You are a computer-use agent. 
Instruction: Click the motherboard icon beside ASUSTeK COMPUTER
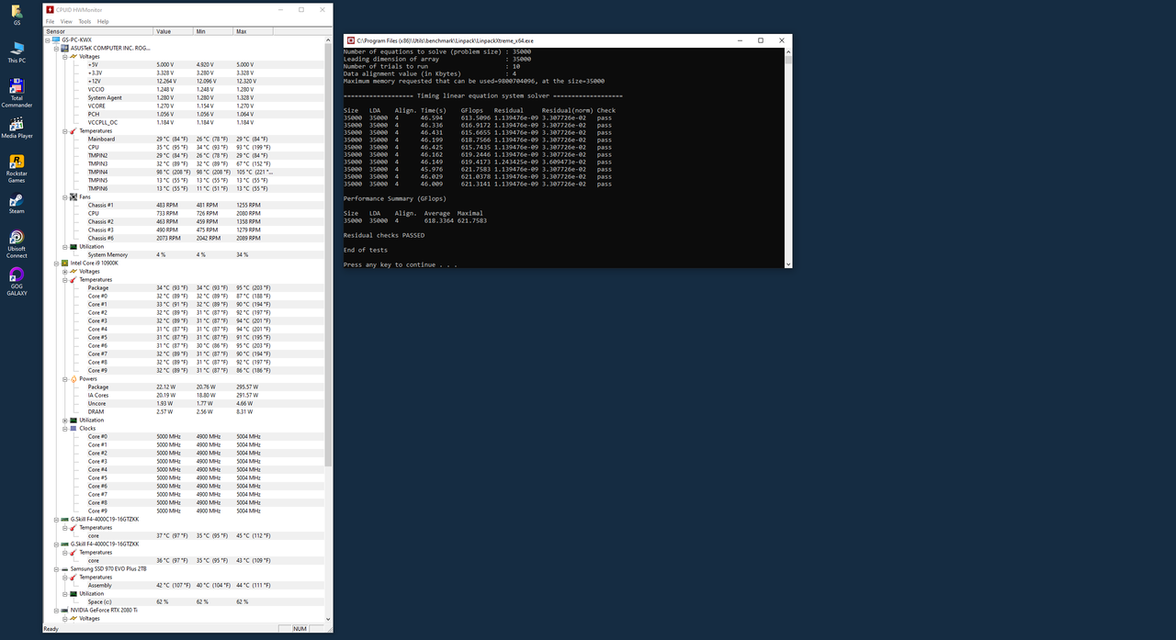64,48
